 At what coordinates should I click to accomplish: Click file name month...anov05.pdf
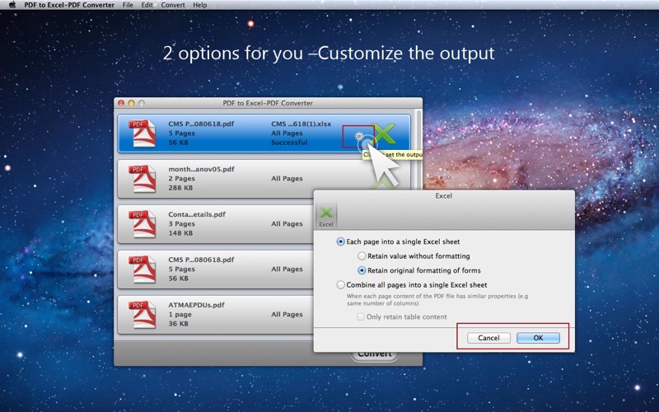[201, 169]
